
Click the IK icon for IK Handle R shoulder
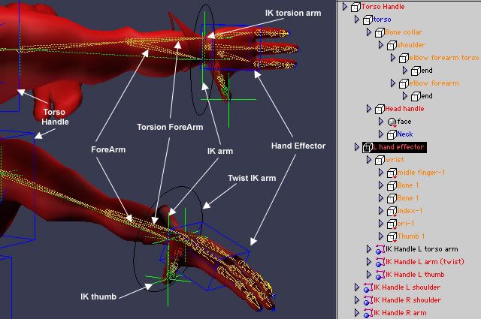tap(367, 300)
